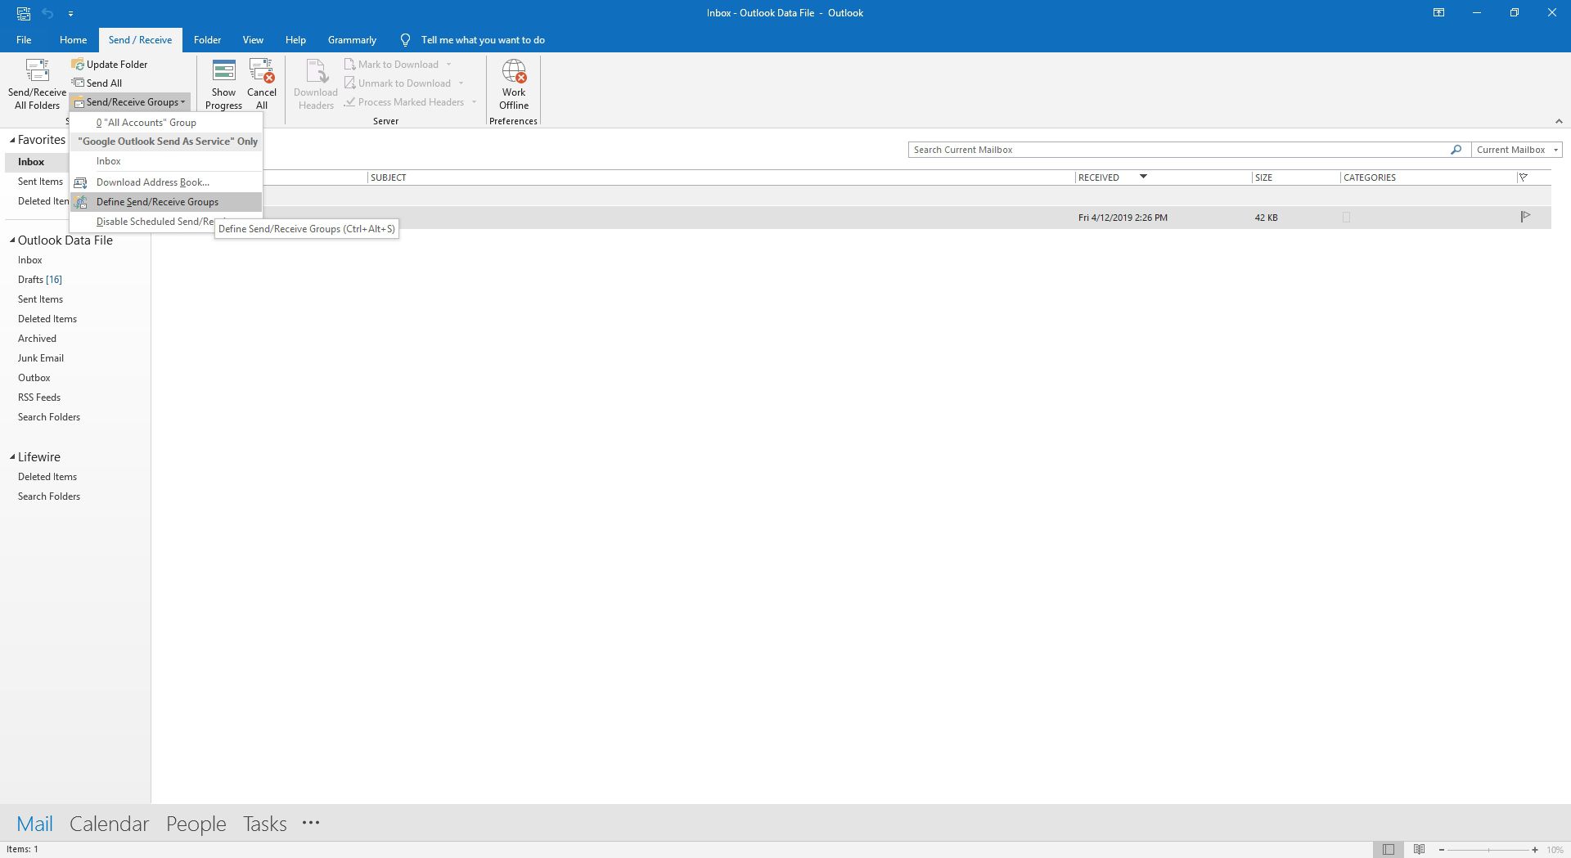
Task: Click Download Headers icon
Action: 316,70
